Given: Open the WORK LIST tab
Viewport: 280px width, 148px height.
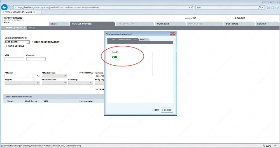Looking at the screenshot, I should point(170,24).
